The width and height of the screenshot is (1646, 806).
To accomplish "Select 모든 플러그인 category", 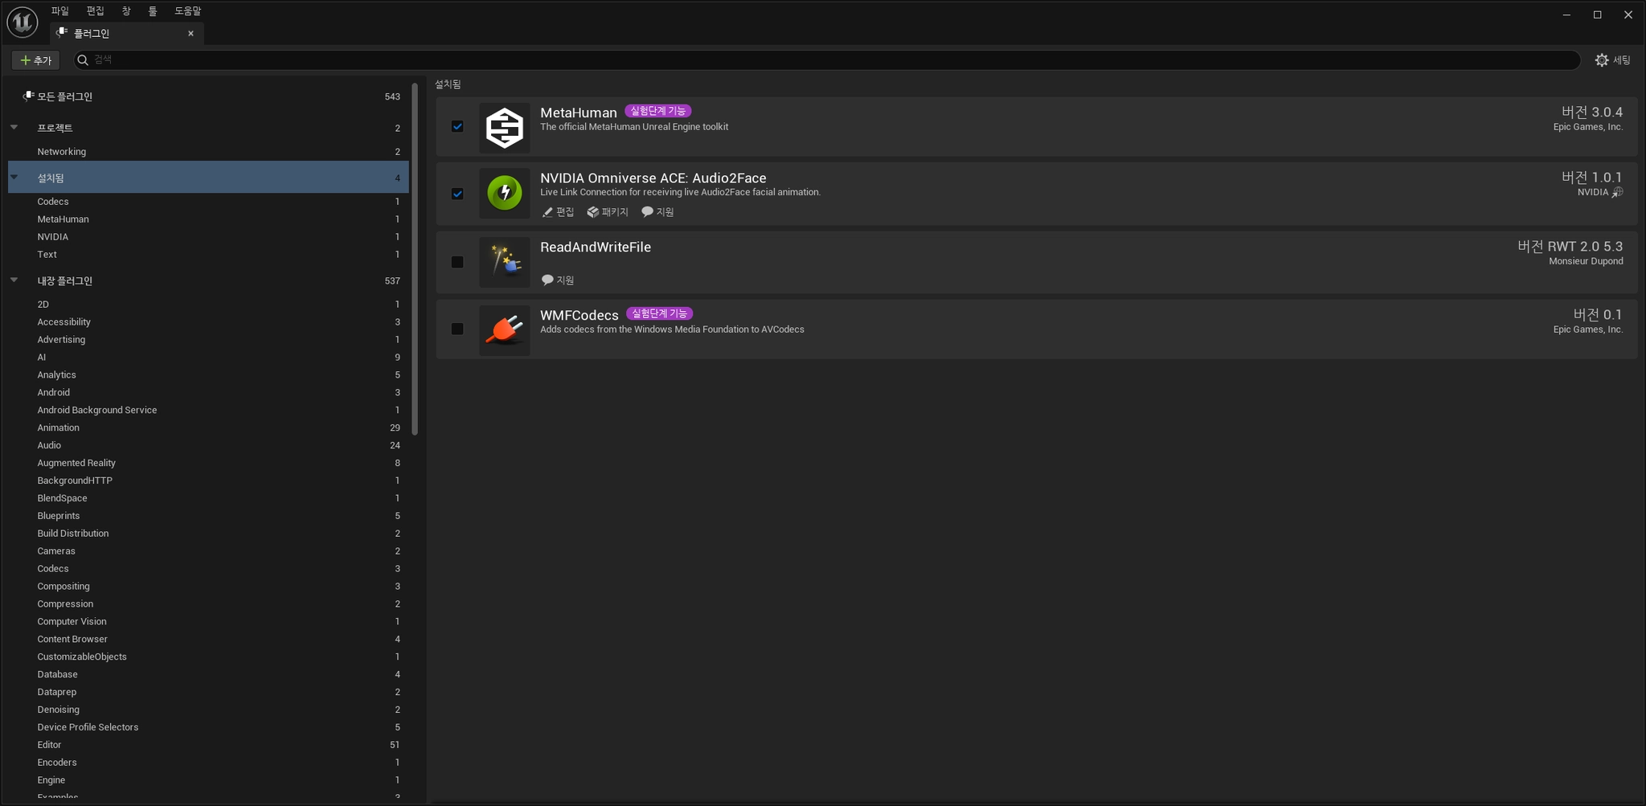I will click(x=208, y=96).
